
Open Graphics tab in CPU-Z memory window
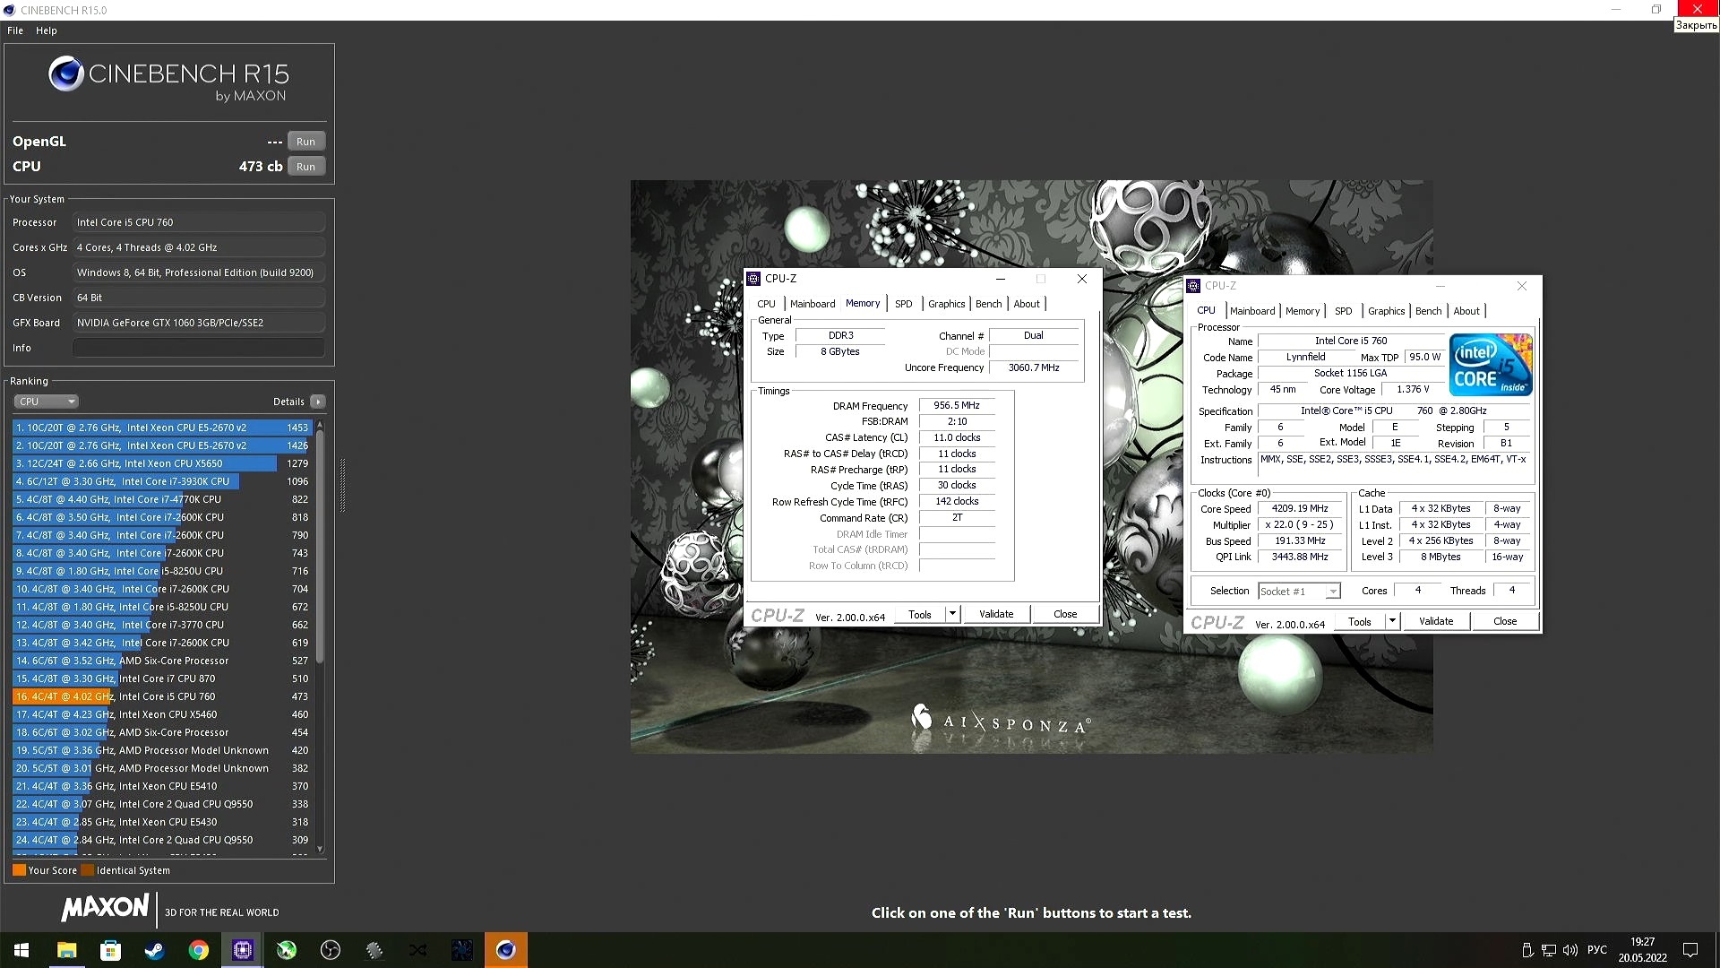947,304
